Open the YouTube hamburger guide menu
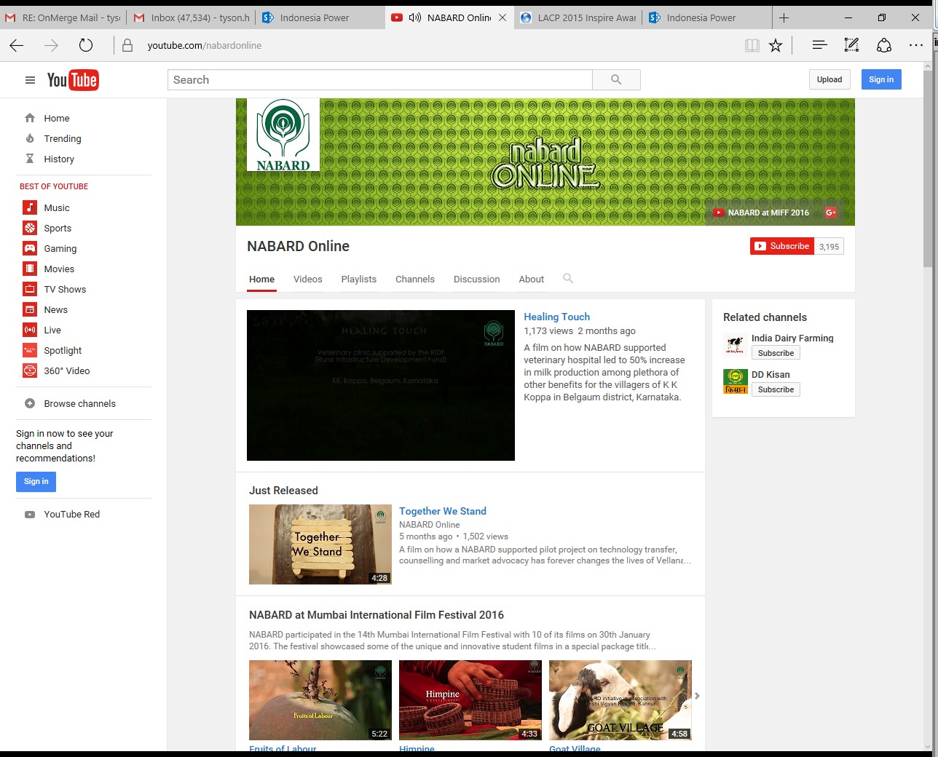The width and height of the screenshot is (938, 757). click(30, 80)
